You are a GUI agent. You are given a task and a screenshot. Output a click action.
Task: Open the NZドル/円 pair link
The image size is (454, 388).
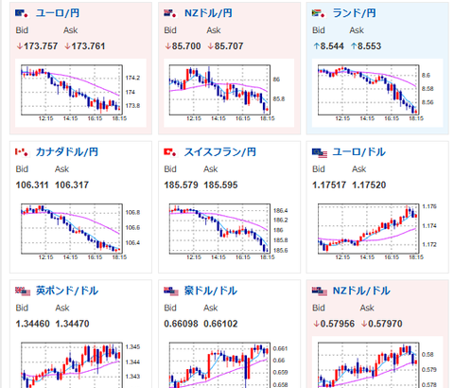208,13
